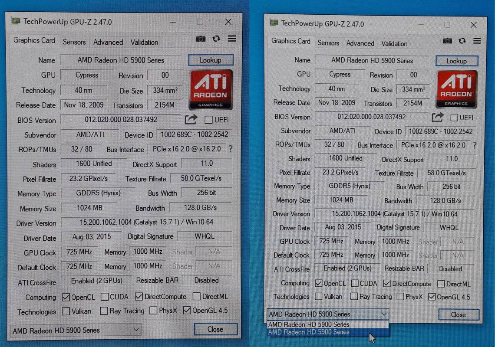Toggle the DirectCompute checkbox in right window
The width and height of the screenshot is (495, 347).
coord(387,283)
